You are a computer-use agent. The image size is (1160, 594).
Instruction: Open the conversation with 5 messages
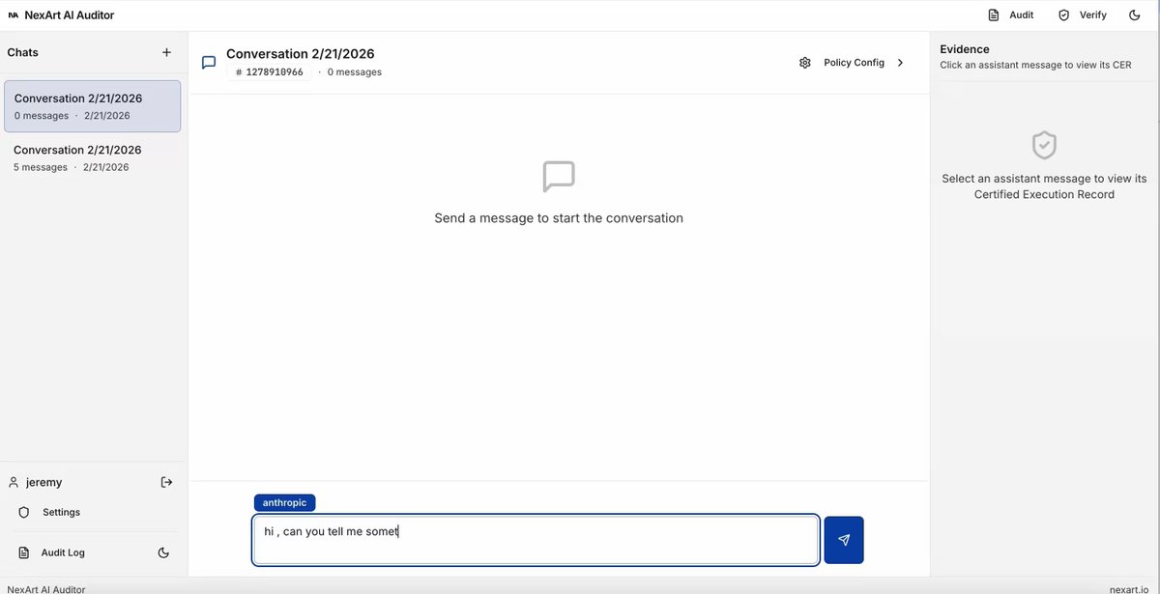[x=92, y=157]
